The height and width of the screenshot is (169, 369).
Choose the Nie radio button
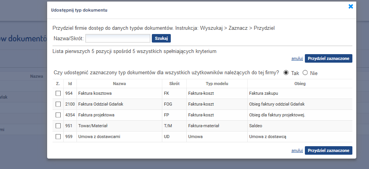click(305, 73)
